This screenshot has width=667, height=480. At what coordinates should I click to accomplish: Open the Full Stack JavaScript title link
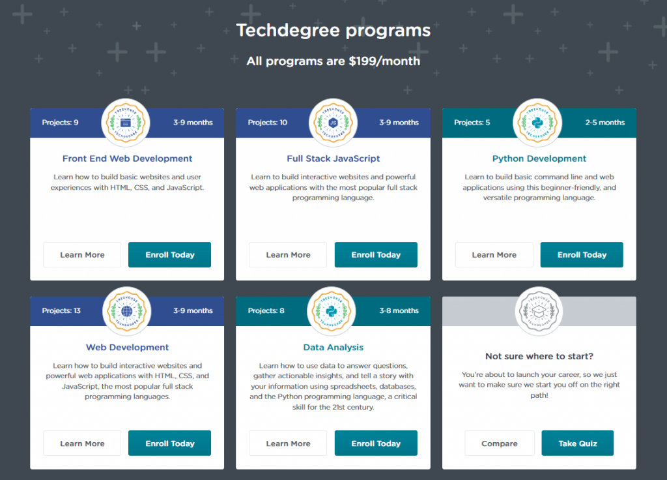pyautogui.click(x=333, y=158)
